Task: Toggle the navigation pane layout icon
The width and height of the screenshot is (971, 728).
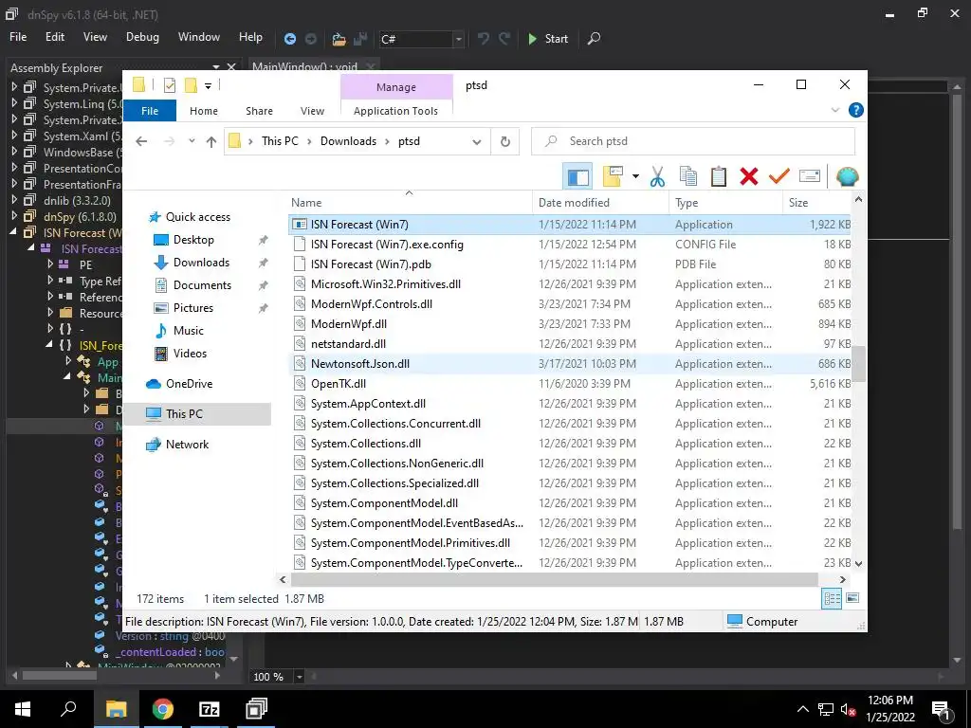Action: pyautogui.click(x=577, y=176)
